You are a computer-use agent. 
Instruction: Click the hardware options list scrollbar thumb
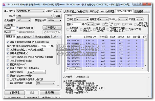tap(58, 54)
